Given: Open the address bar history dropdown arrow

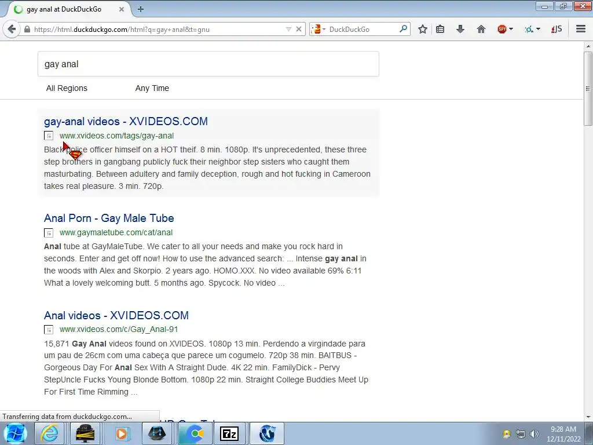Looking at the screenshot, I should [x=288, y=29].
